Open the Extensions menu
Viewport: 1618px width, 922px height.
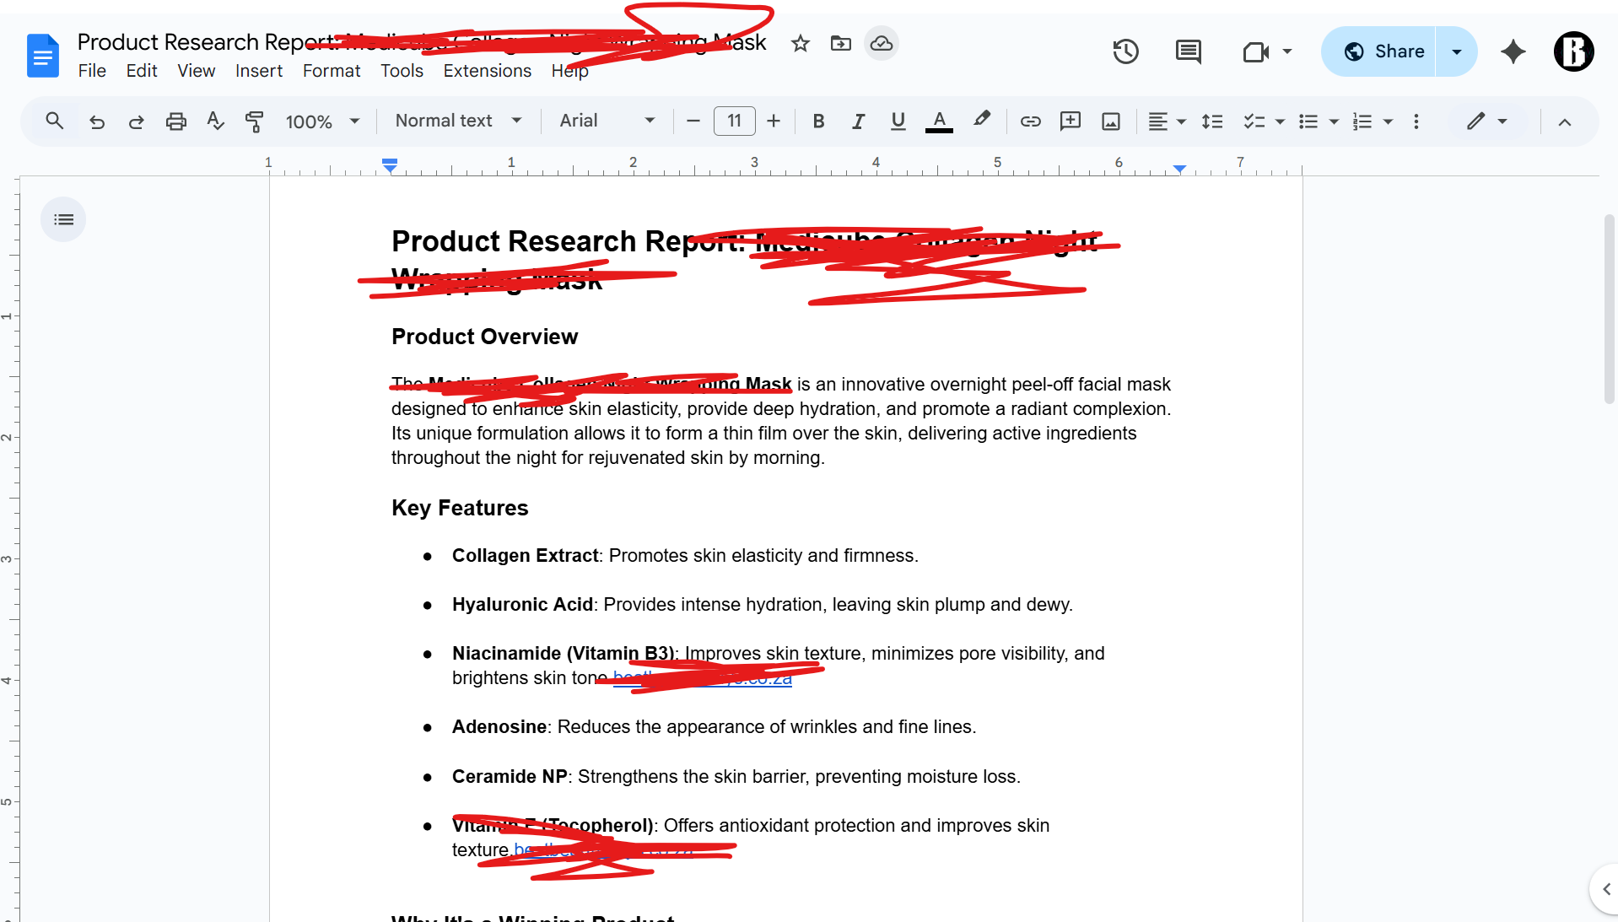[x=487, y=71]
